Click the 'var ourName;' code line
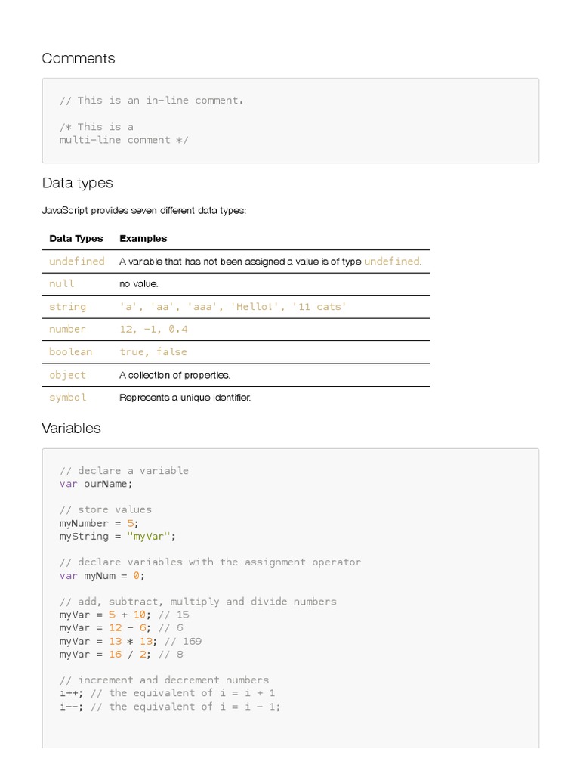The width and height of the screenshot is (580, 774). coord(96,484)
